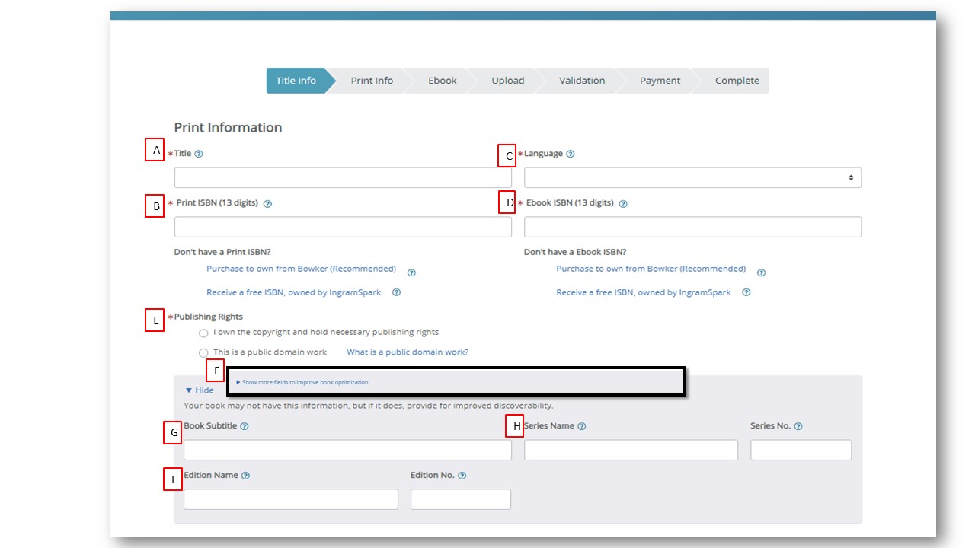
Task: Focus the Edition No. input field
Action: [461, 499]
